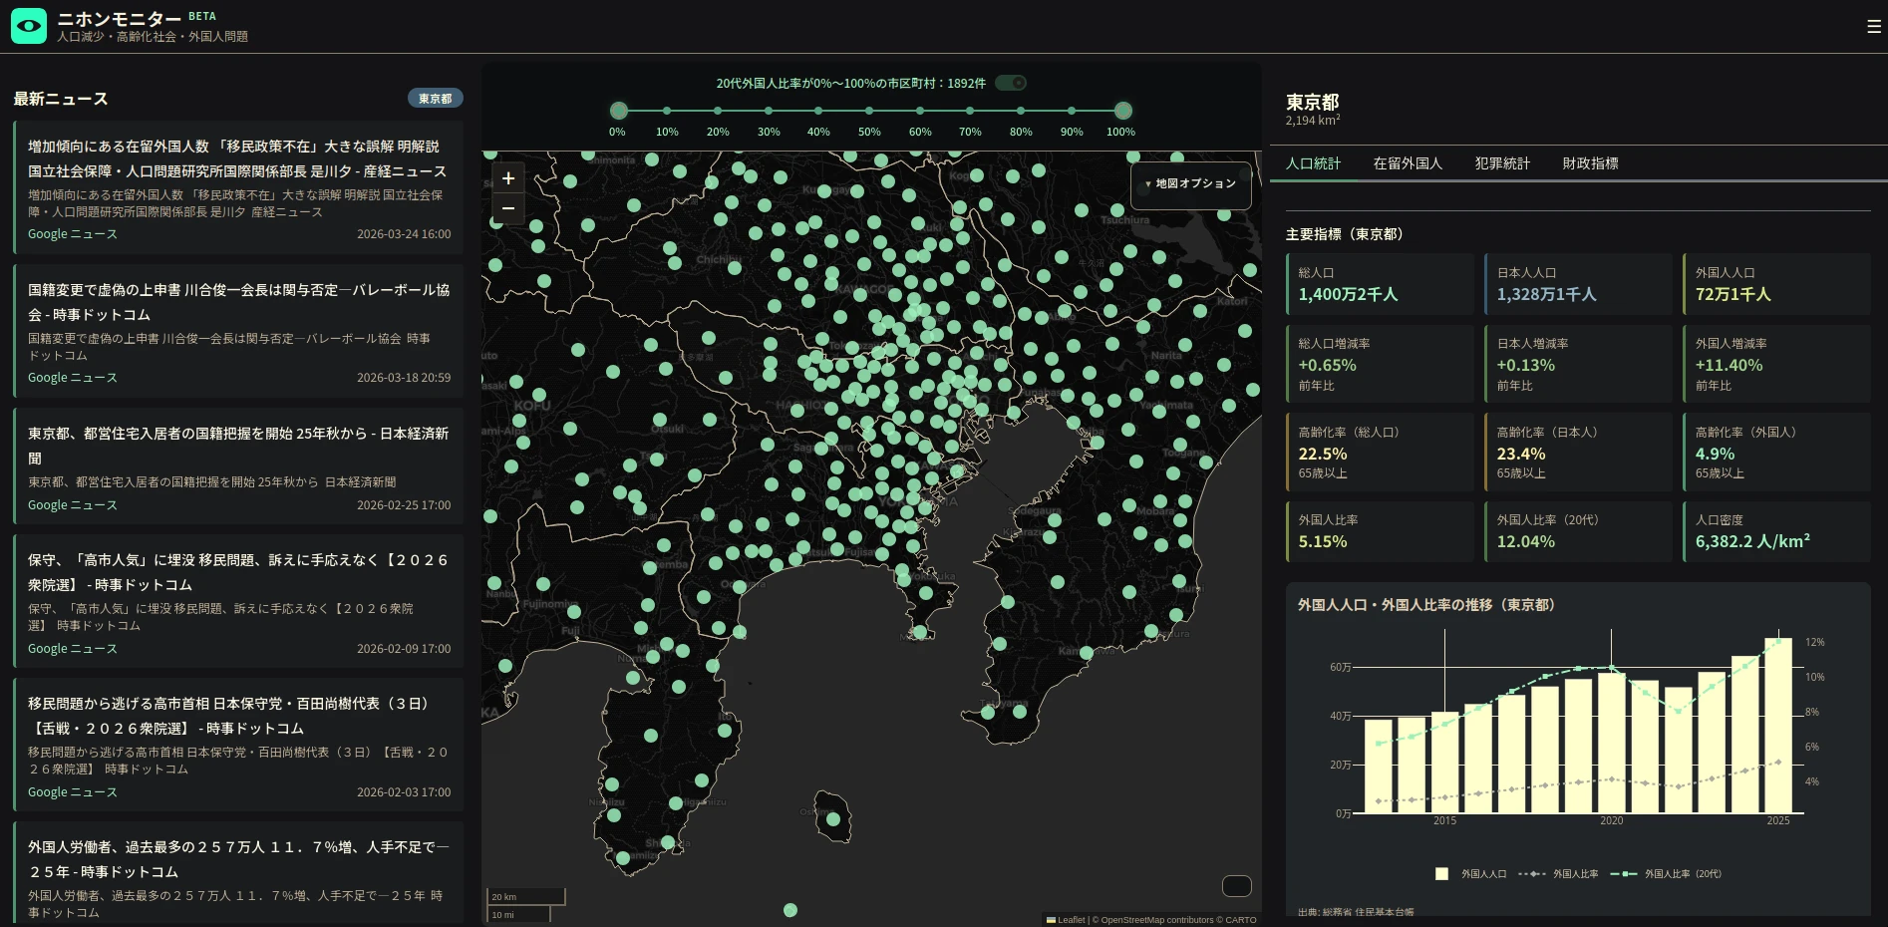1888x927 pixels.
Task: Open the Leaflet attribution link
Action: click(1071, 920)
